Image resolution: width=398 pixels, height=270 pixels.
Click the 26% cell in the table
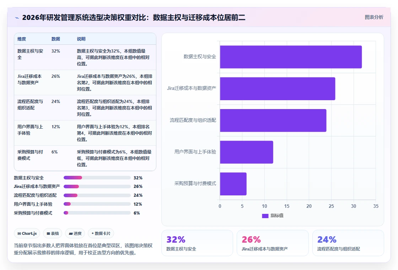[x=55, y=76]
